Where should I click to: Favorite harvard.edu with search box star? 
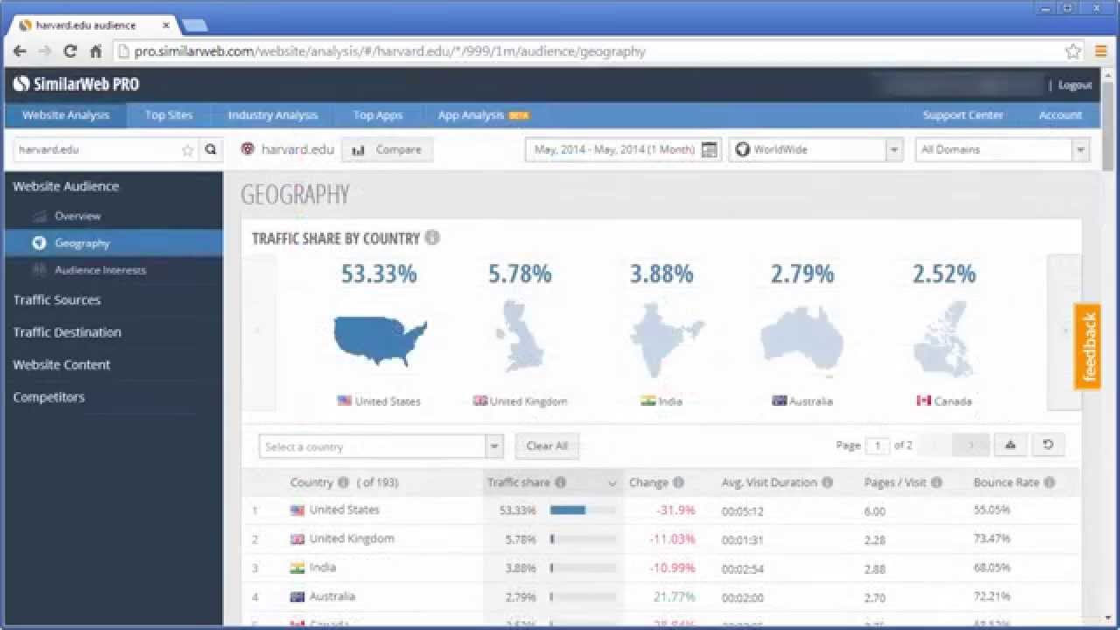(187, 150)
